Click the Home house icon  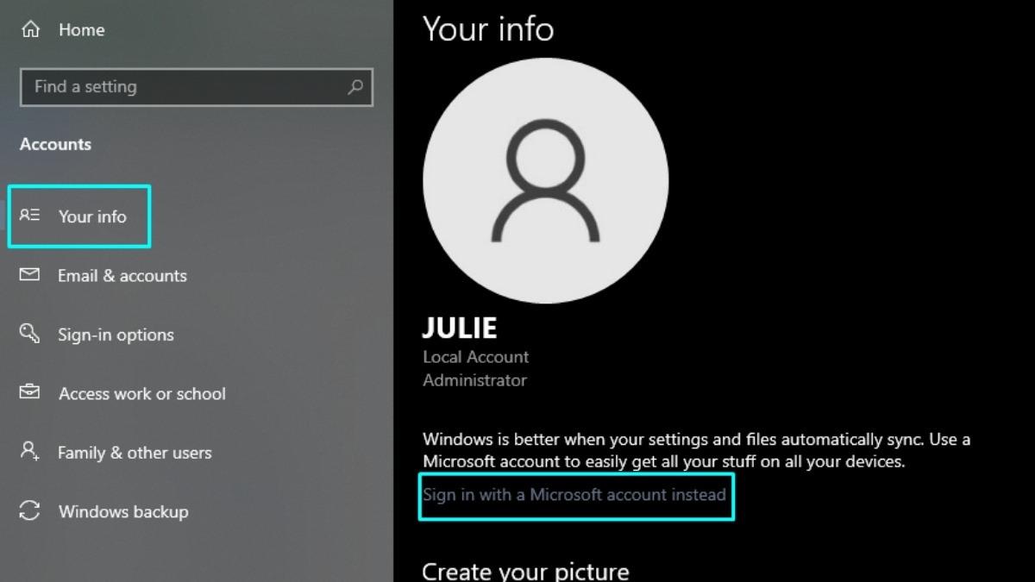[x=30, y=29]
